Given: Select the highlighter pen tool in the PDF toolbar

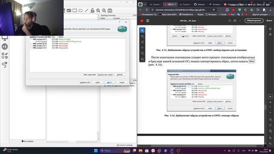Looking at the screenshot, I should click(142, 42).
